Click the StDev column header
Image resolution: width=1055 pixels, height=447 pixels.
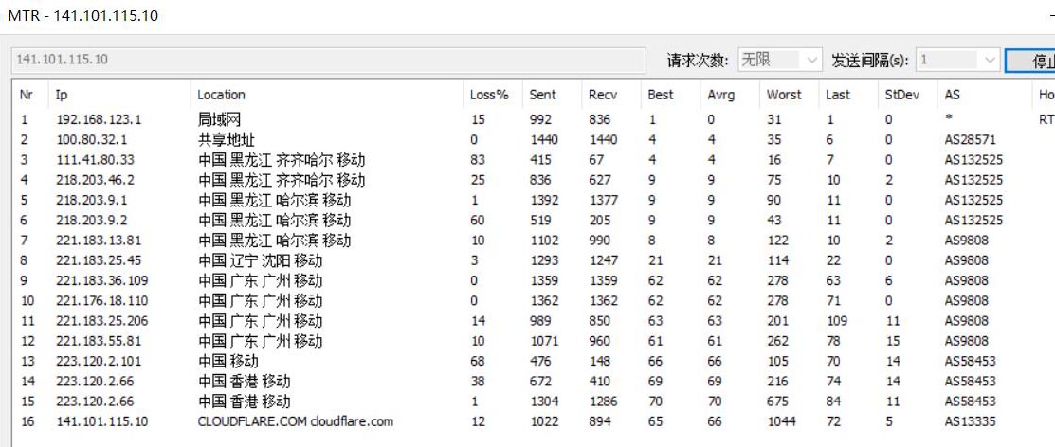point(901,95)
